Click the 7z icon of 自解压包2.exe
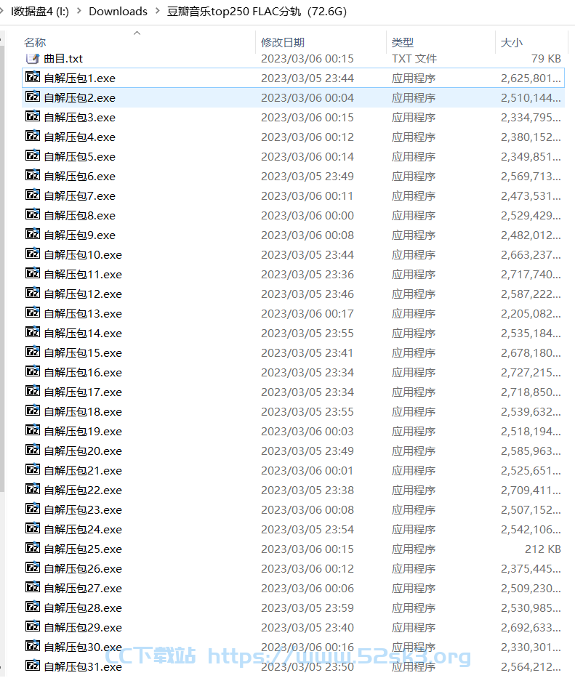The height and width of the screenshot is (678, 575). (33, 97)
